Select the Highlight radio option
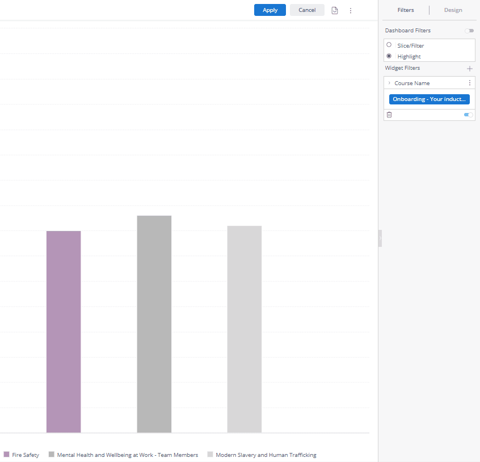 click(389, 56)
